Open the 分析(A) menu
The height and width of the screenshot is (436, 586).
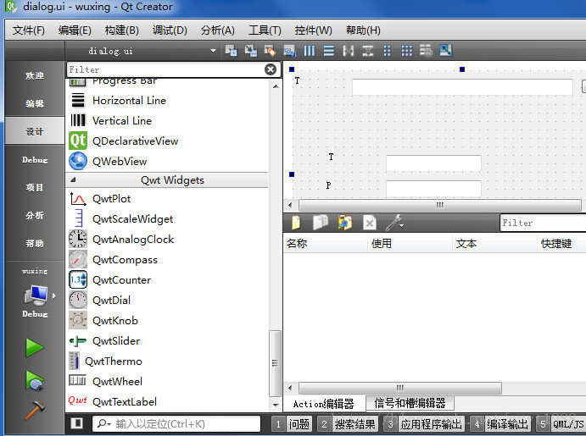pyautogui.click(x=217, y=30)
